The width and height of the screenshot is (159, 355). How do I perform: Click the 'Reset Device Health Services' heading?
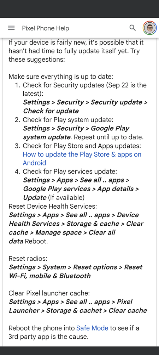pos(53,206)
